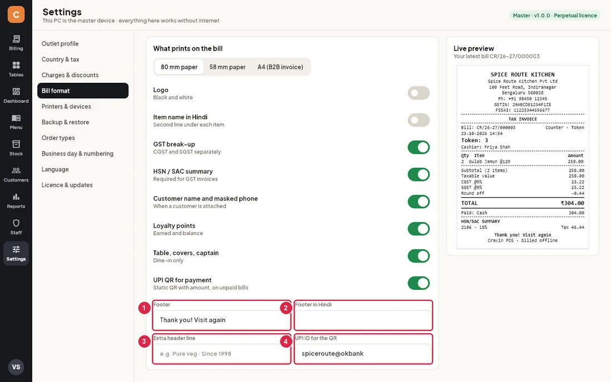The image size is (611, 382).
Task: Edit the UPI ID for the QR field
Action: coord(363,354)
